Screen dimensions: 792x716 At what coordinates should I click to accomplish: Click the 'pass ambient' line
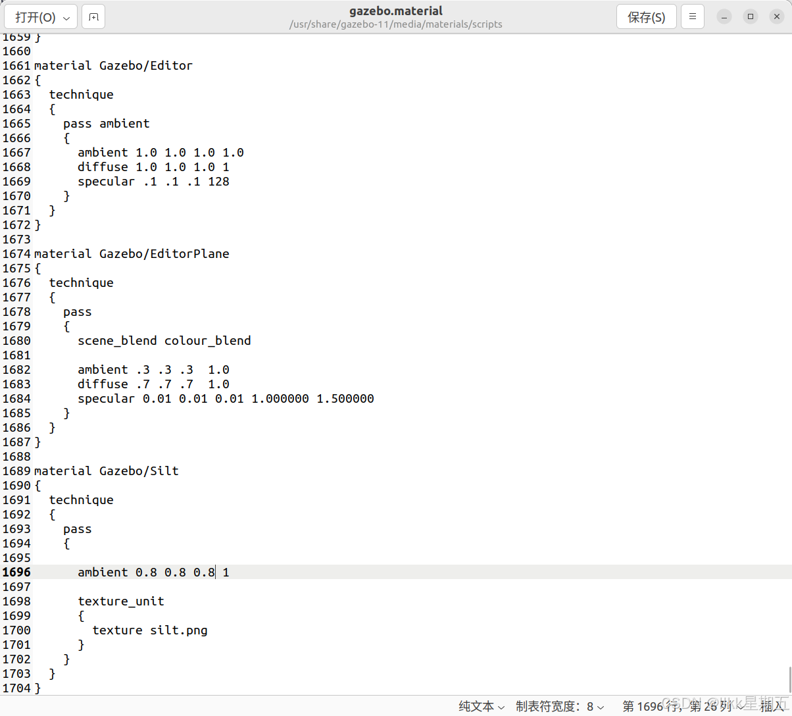tap(107, 124)
